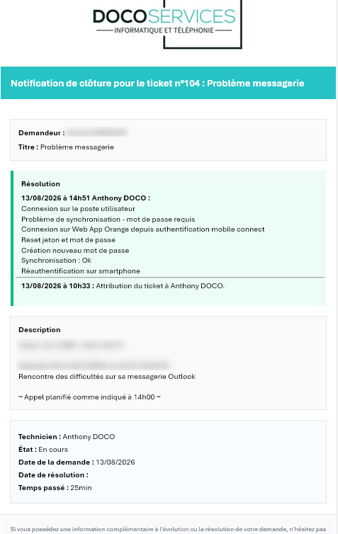Click the Synchronisation : Ok line

pyautogui.click(x=56, y=261)
